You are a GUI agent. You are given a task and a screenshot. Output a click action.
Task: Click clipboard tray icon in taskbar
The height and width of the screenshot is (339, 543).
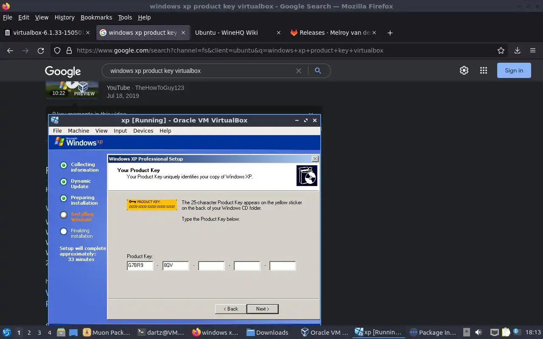point(506,333)
